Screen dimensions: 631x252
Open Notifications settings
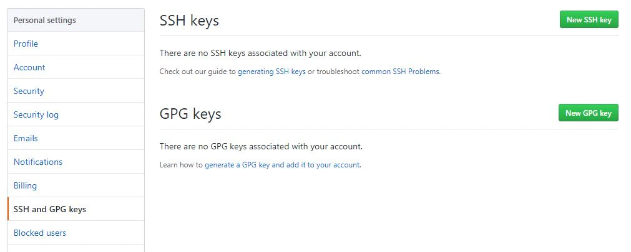coord(76,162)
